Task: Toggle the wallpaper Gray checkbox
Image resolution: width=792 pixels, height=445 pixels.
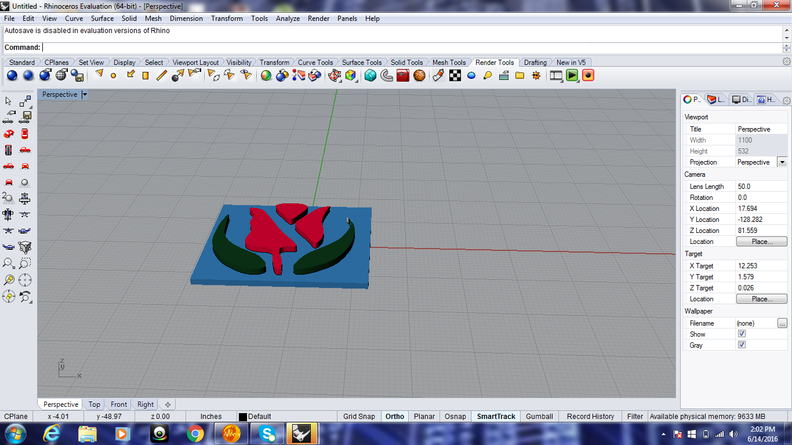Action: tap(742, 345)
